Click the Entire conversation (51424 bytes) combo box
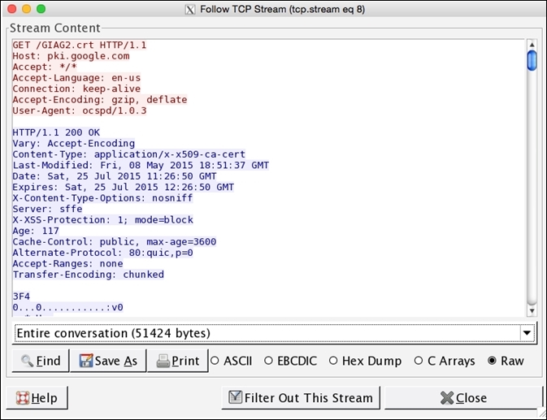 274,333
